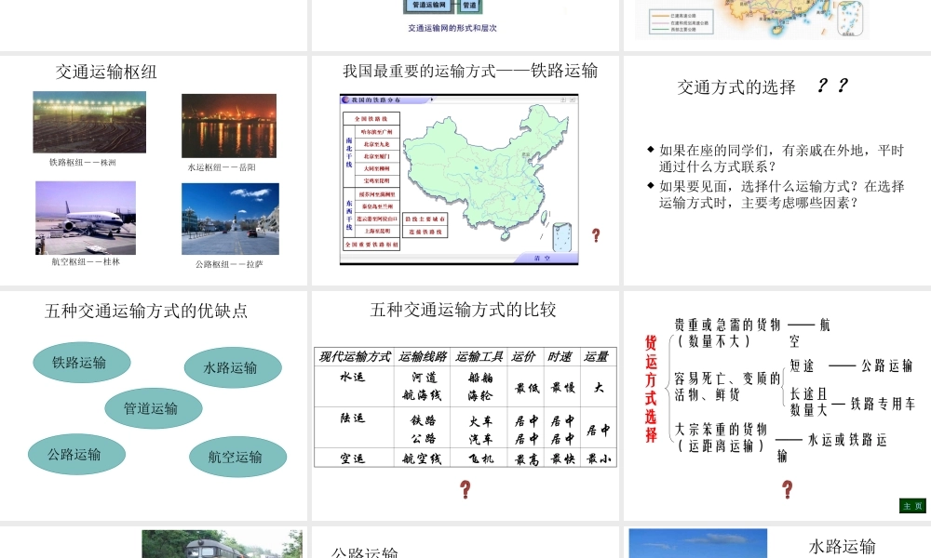This screenshot has height=558, width=931.
Task: Click 上海至昆明 railway line entry
Action: 377,231
